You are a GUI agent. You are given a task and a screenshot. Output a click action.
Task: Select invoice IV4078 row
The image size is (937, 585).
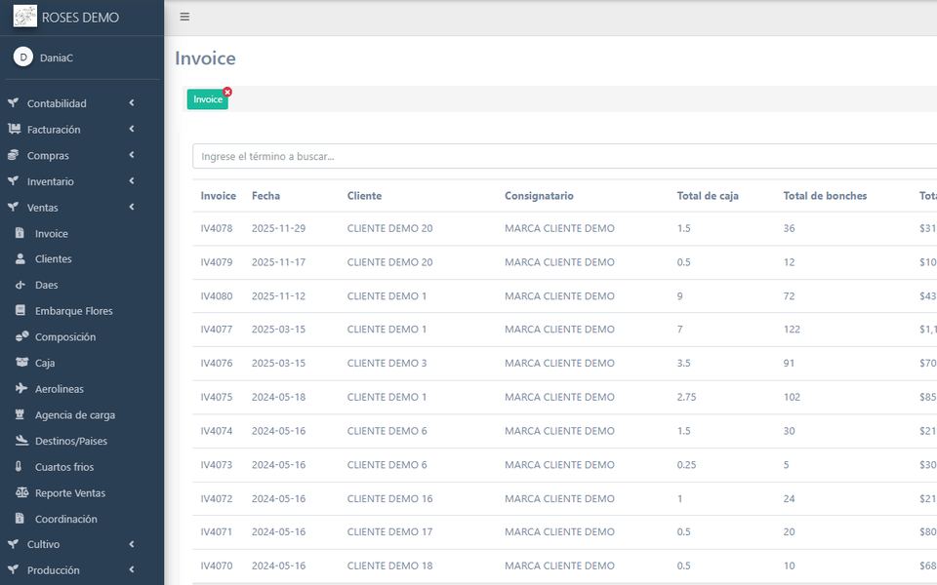pos(564,228)
